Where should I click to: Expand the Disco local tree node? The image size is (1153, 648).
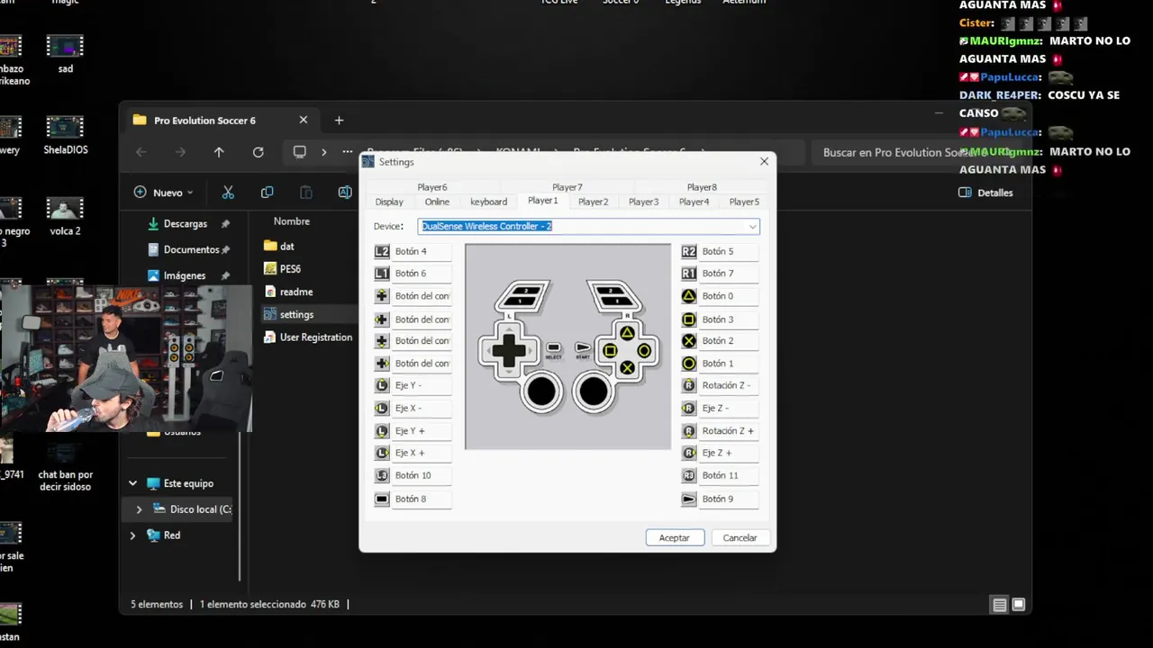(x=139, y=509)
